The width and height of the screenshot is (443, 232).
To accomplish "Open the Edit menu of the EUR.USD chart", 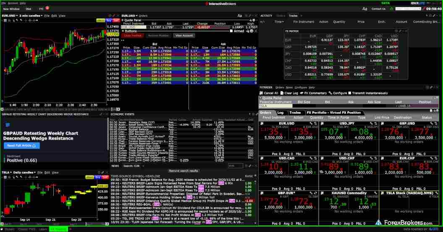I will [54, 16].
